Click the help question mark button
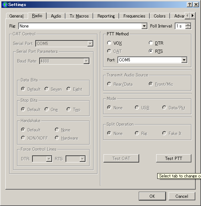 point(190,5)
